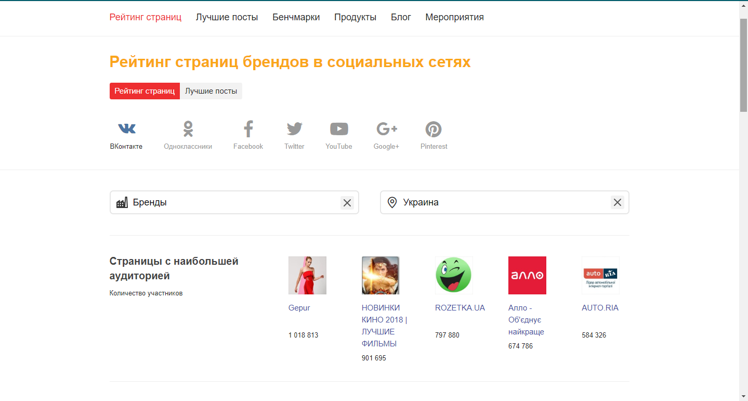Open the ROZETKA.UA page link
This screenshot has width=748, height=401.
pos(460,308)
